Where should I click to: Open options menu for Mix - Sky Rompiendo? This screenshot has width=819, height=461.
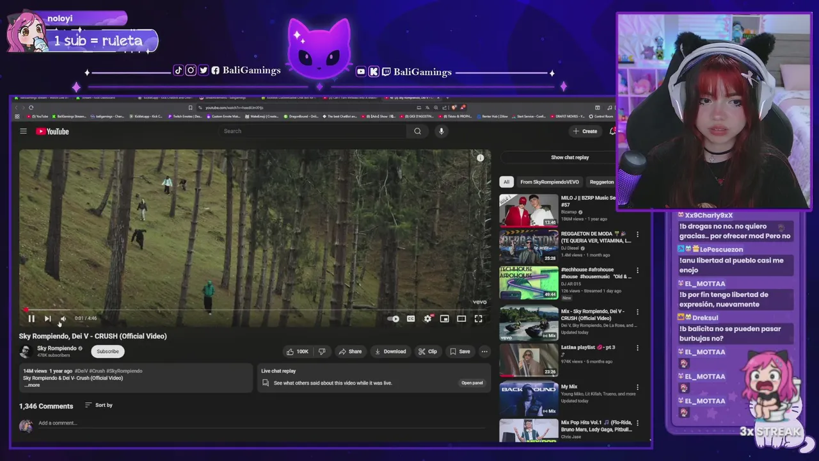[x=637, y=312]
